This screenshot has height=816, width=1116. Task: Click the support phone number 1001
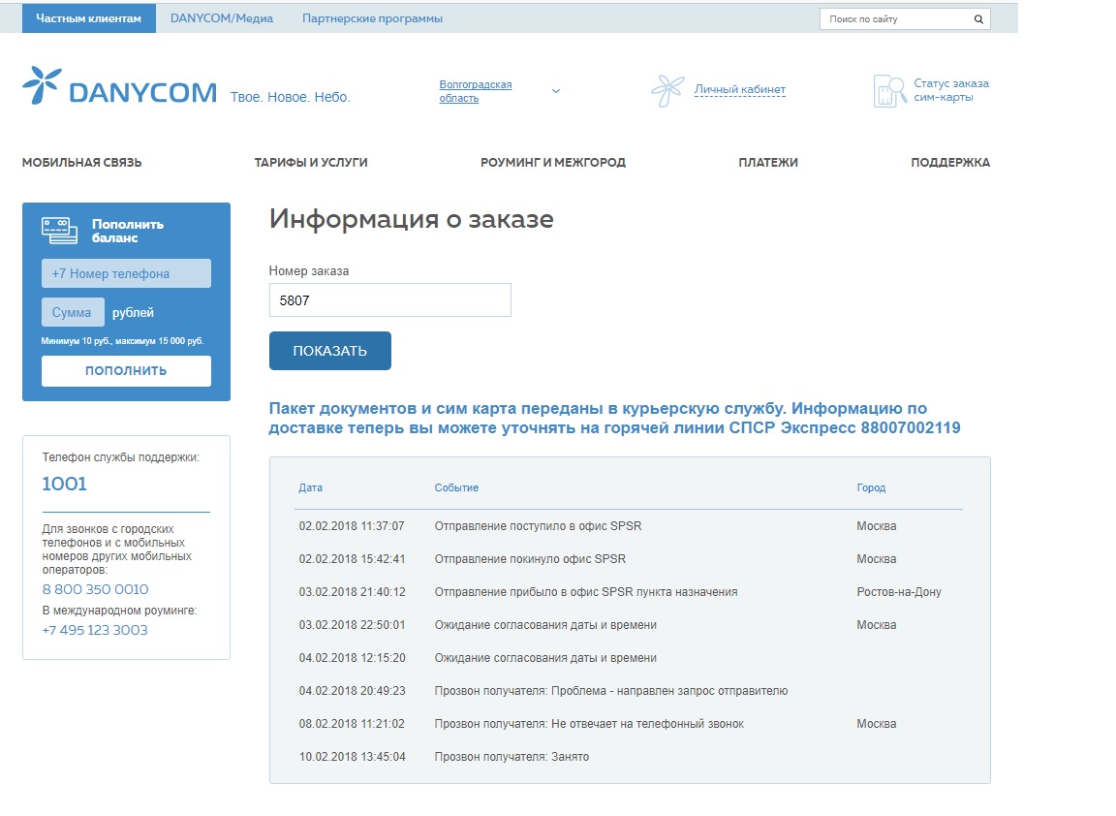[x=64, y=484]
